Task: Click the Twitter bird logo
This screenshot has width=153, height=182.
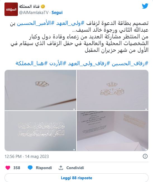Action: [x=145, y=6]
